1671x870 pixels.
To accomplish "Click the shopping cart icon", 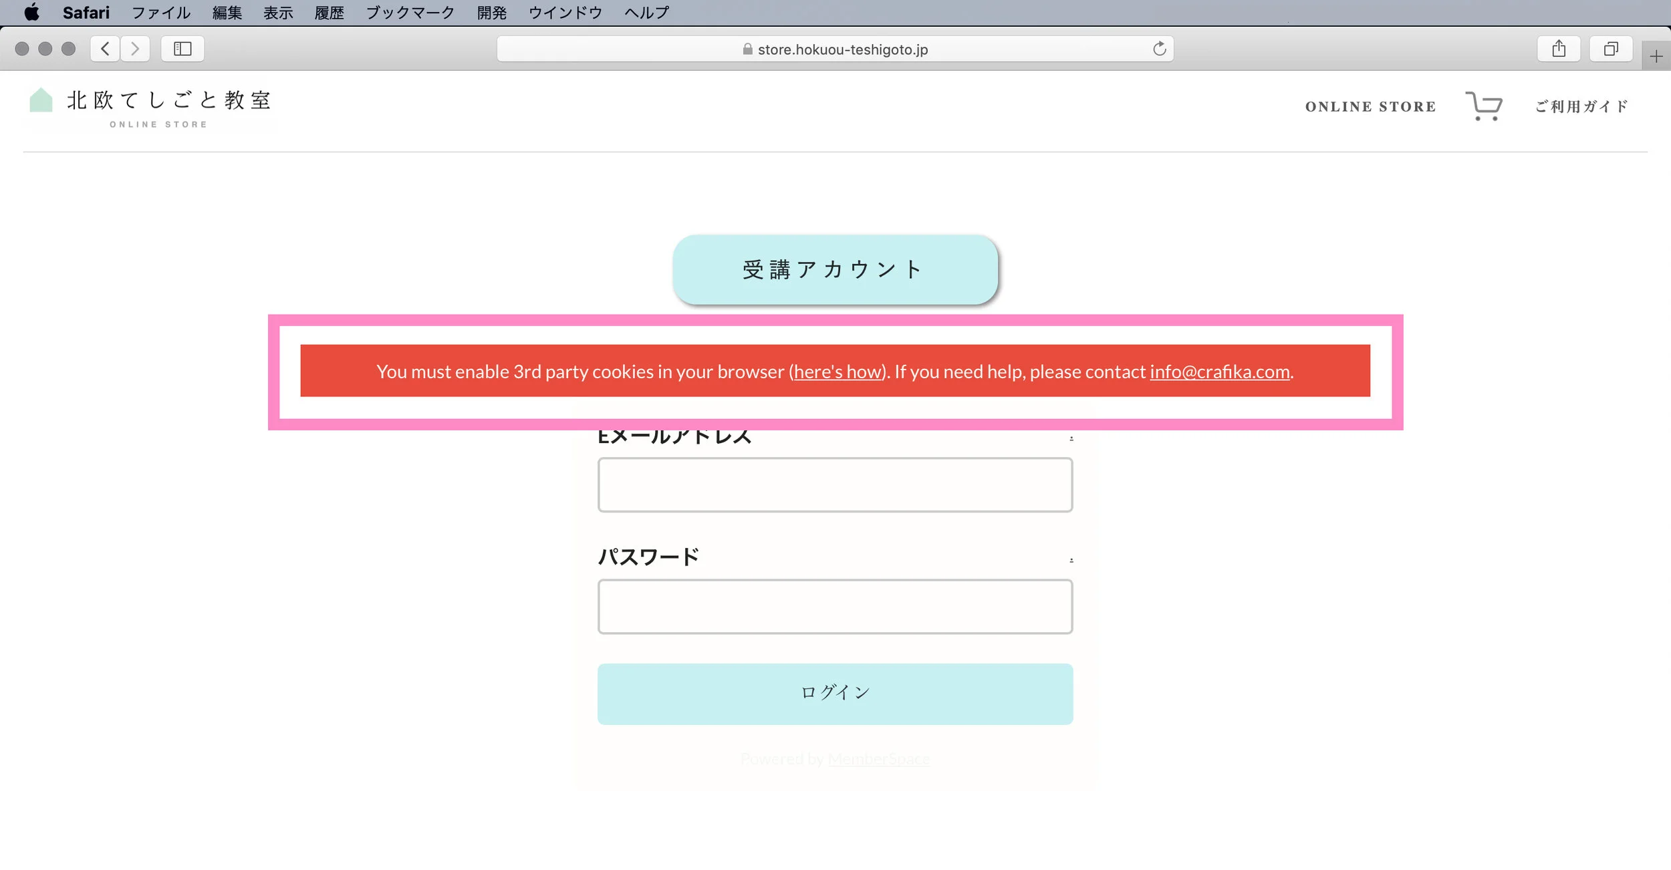I will pyautogui.click(x=1483, y=106).
